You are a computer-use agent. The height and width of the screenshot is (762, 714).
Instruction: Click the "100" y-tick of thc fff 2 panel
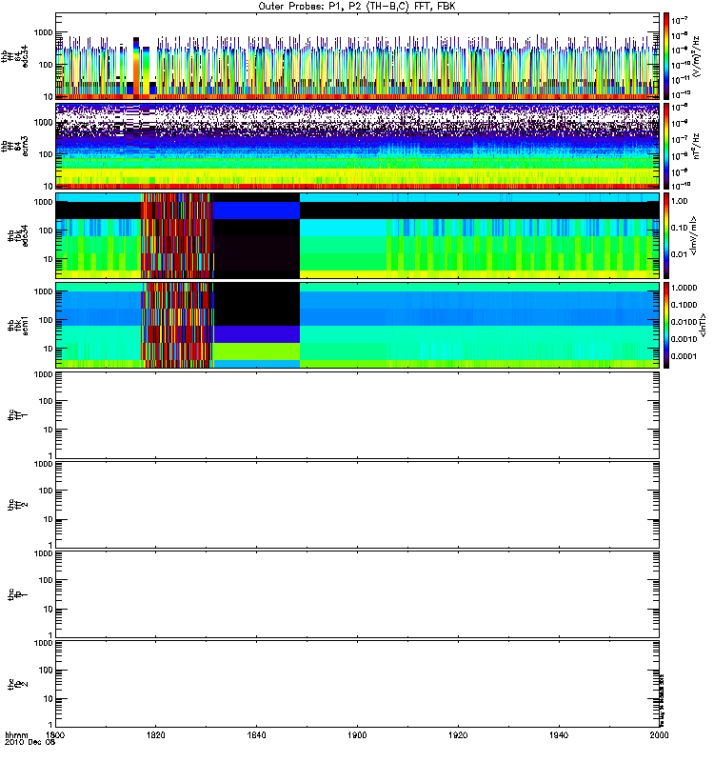(x=46, y=491)
